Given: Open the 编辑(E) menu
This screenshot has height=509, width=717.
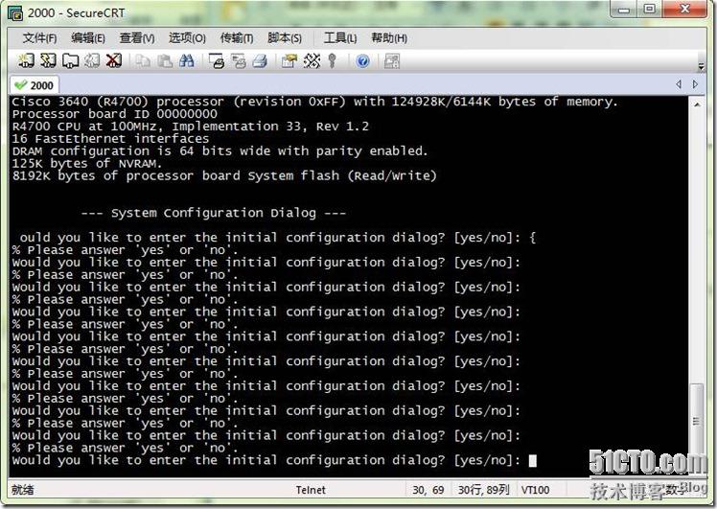Looking at the screenshot, I should 88,38.
